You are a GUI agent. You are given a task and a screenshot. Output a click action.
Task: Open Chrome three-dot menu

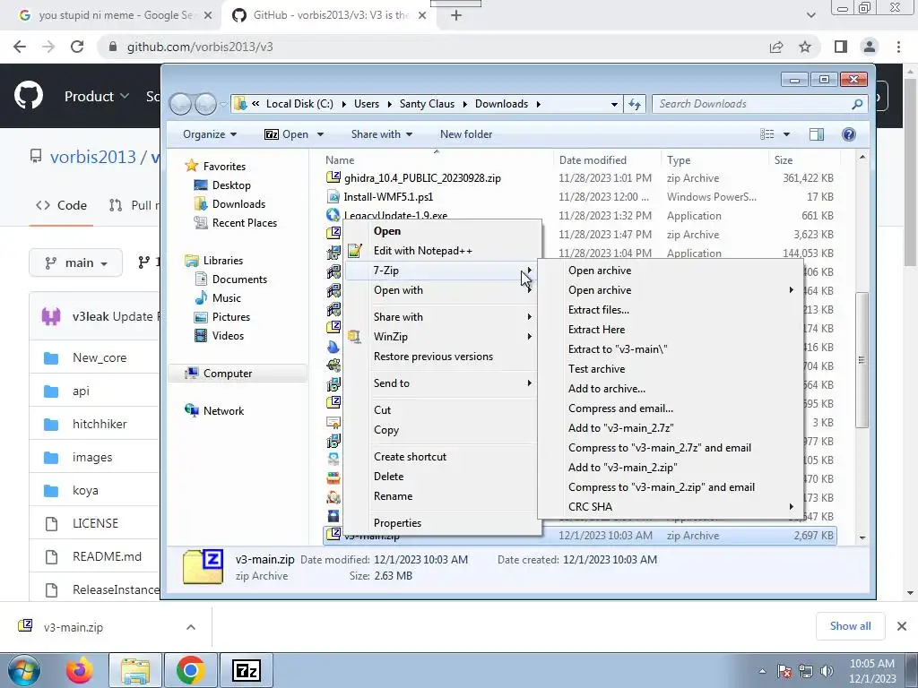898,47
